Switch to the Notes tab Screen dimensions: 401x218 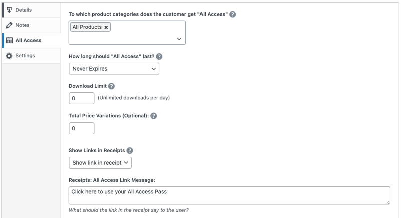click(23, 25)
